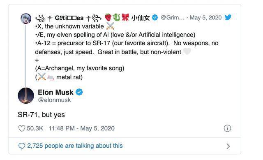The width and height of the screenshot is (263, 160).
Task: Open the @Grim... handle link
Action: (x=173, y=17)
